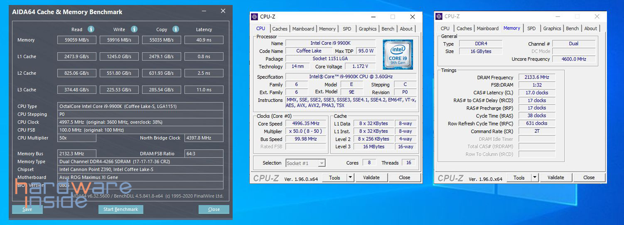Click the Memory Write value 59916 MB/s
Viewport: 624px width, 225px height.
119,40
